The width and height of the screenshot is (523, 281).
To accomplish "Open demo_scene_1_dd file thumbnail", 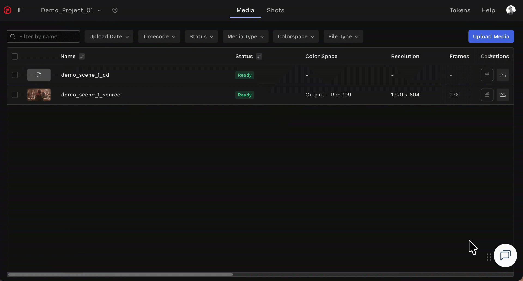I will tap(39, 75).
